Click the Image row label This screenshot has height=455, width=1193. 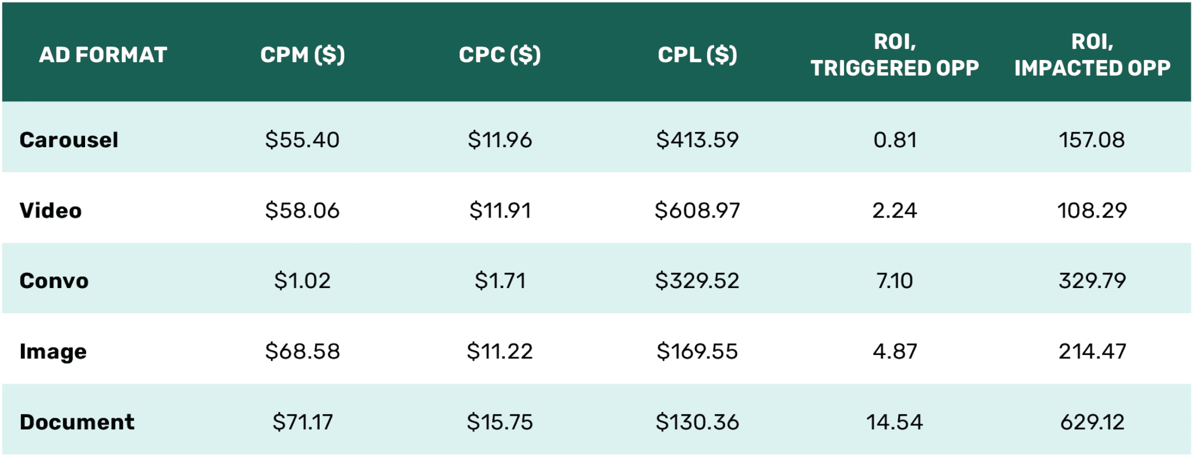click(x=53, y=351)
